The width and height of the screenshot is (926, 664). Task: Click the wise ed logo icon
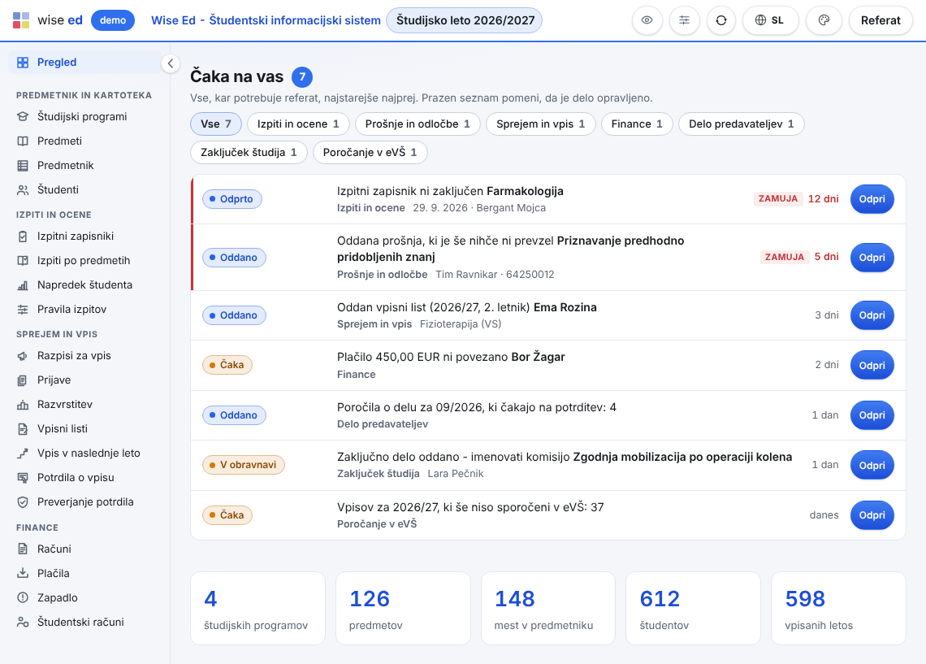pos(21,20)
